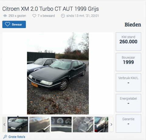Image resolution: width=146 pixels, height=140 pixels.
Task: Select the thumbnail showing the dented bodywork
Action: [40, 125]
